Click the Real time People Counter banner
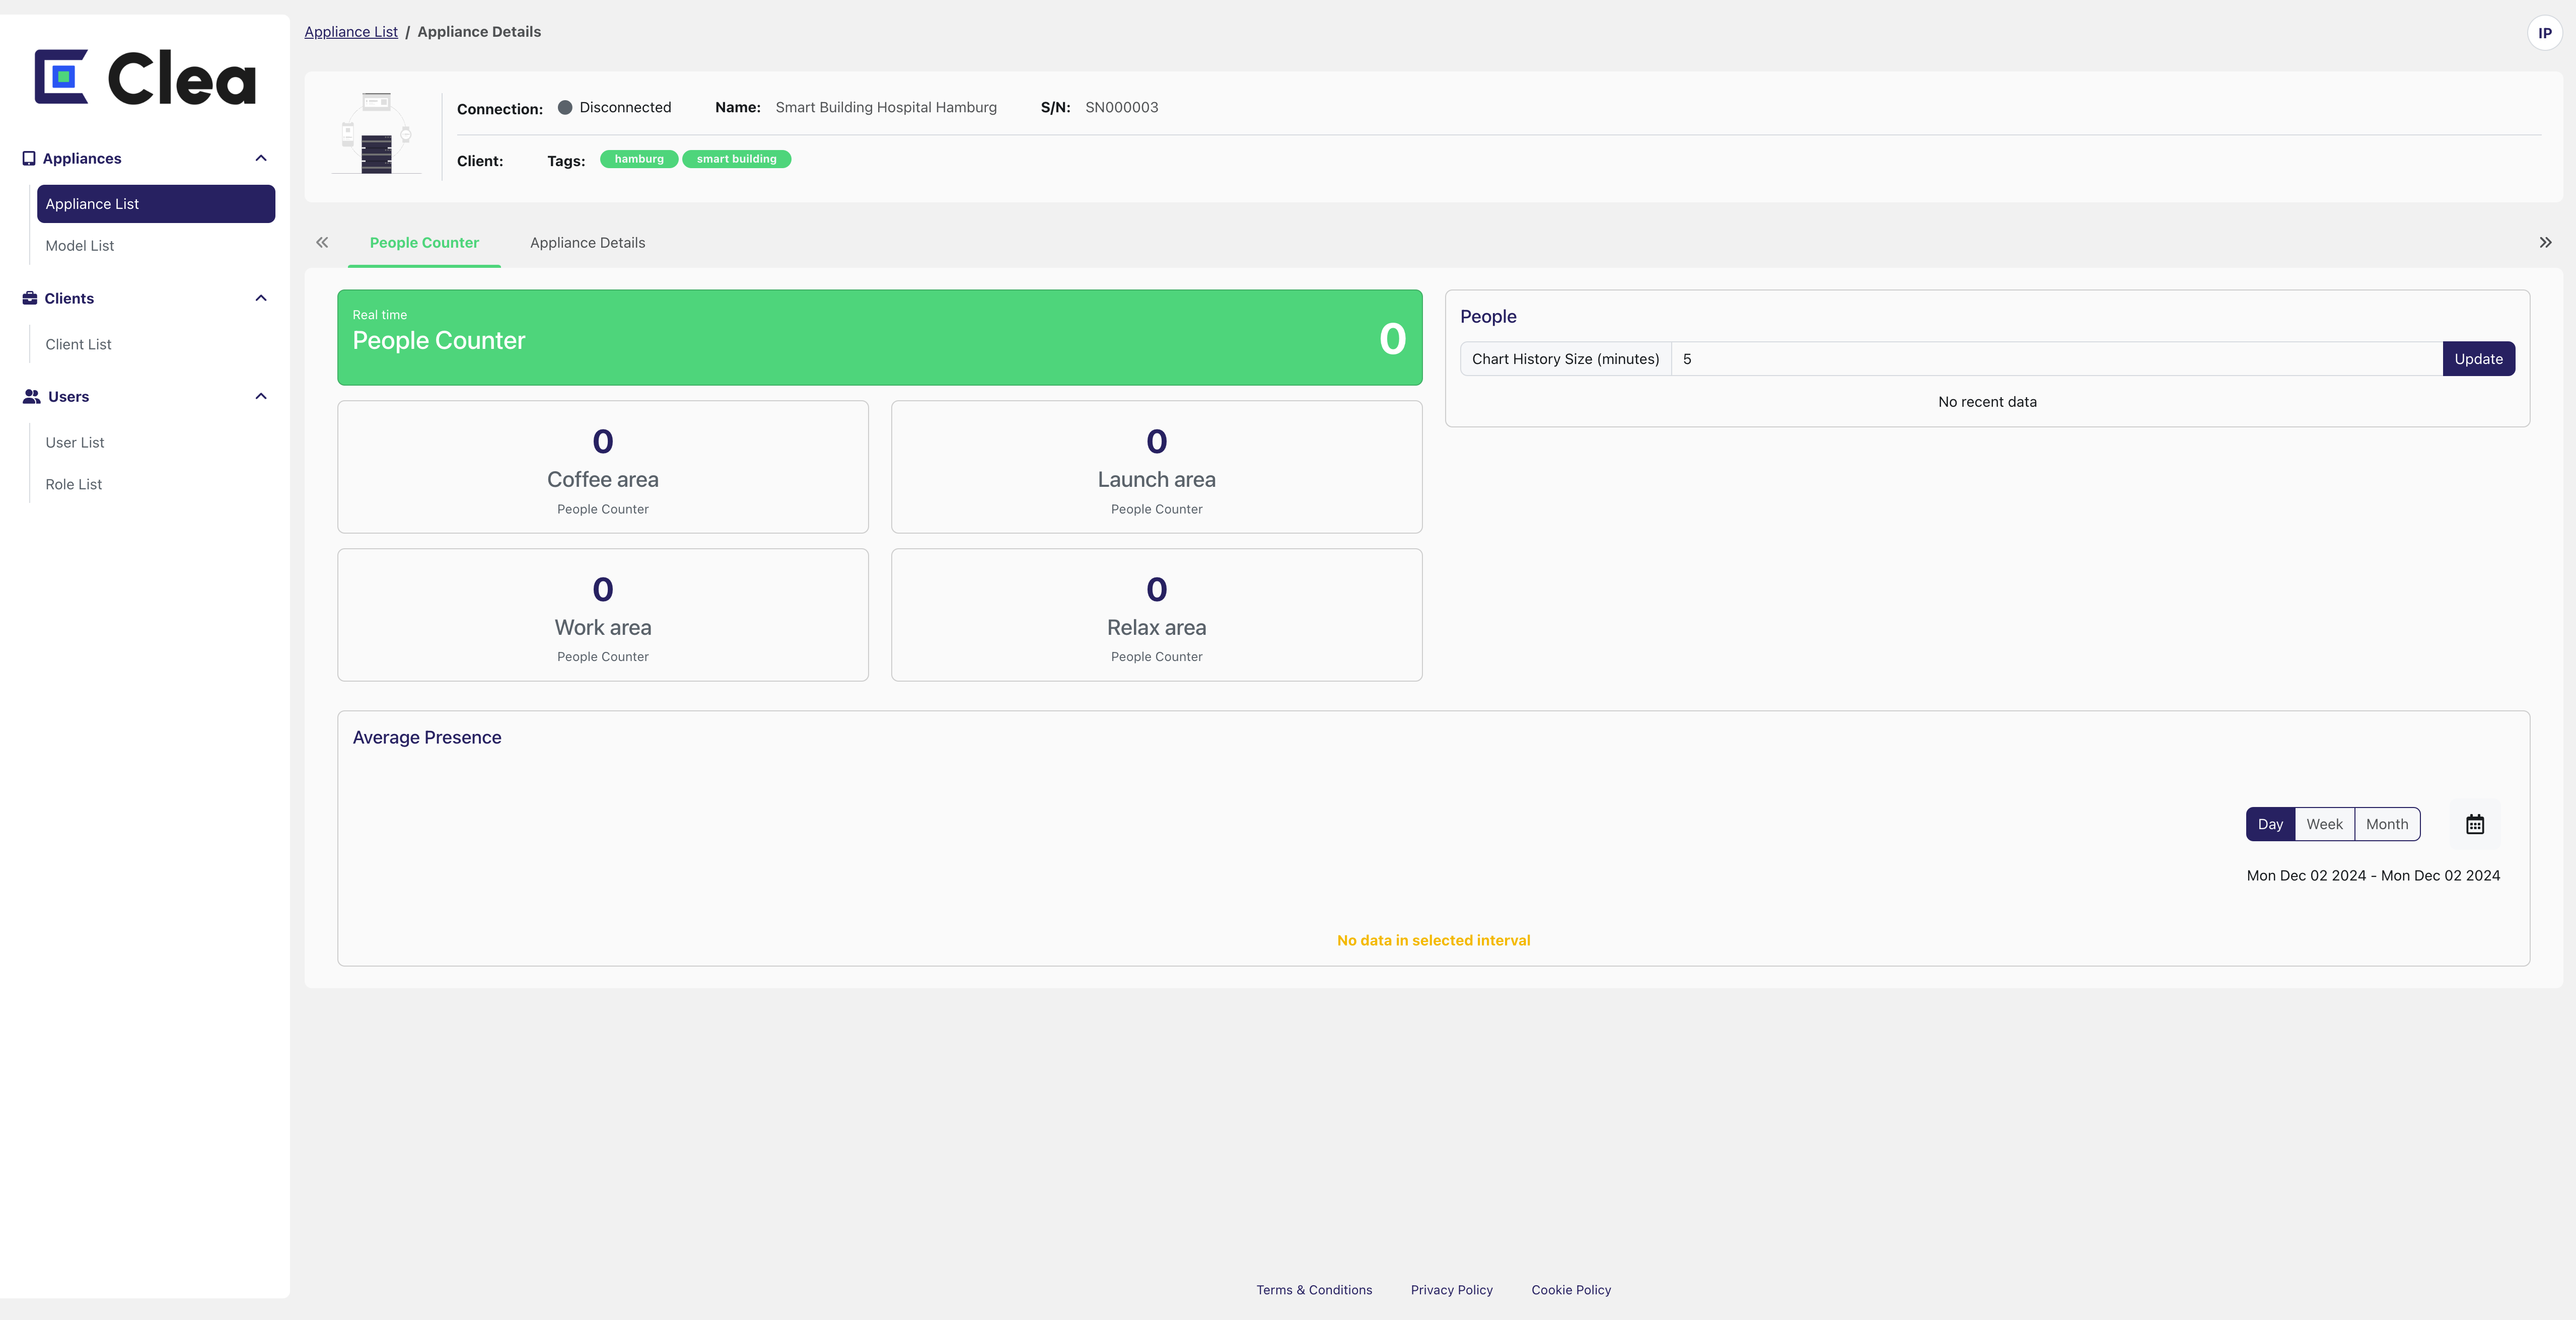Image resolution: width=2576 pixels, height=1320 pixels. pos(879,337)
